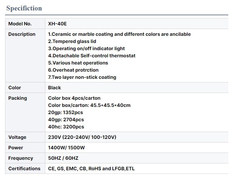Select the Two layer non-stick coating line

[x=82, y=77]
